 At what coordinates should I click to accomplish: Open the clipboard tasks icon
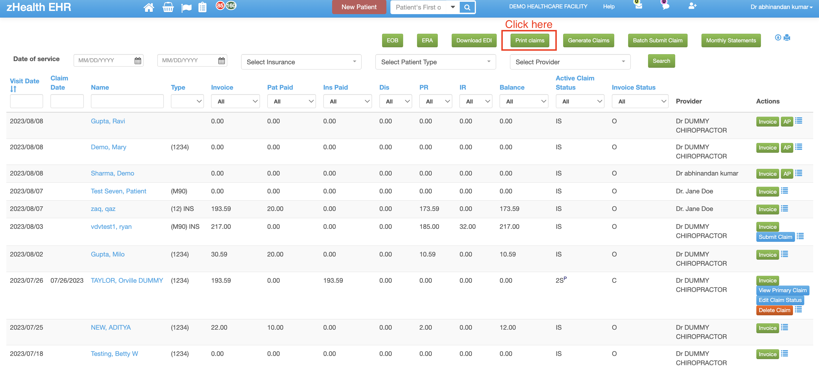(x=202, y=7)
